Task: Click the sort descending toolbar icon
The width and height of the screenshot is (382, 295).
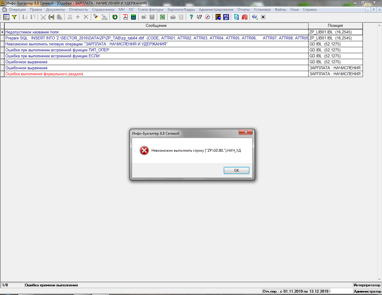Action: [x=33, y=17]
